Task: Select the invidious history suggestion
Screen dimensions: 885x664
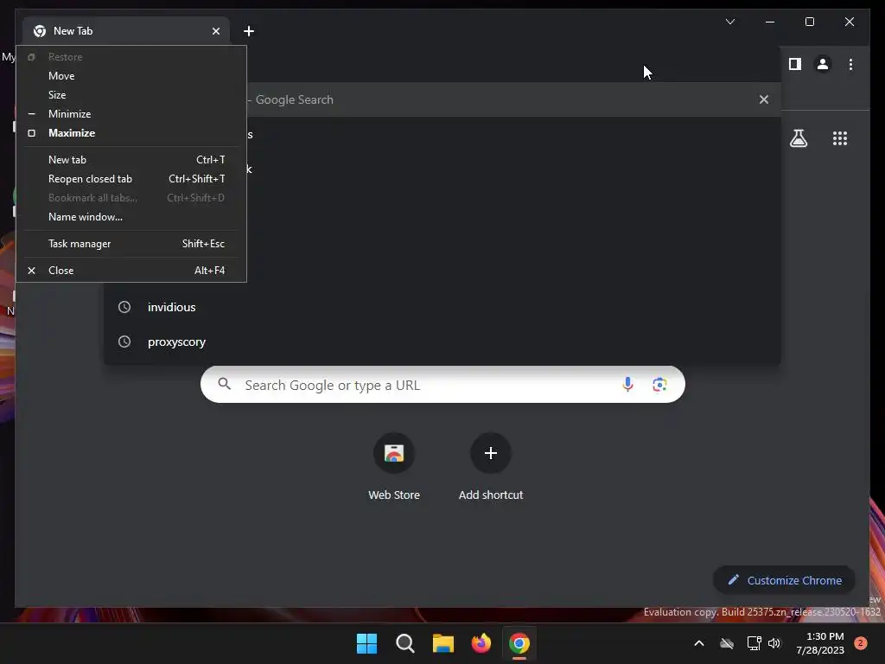Action: coord(442,307)
